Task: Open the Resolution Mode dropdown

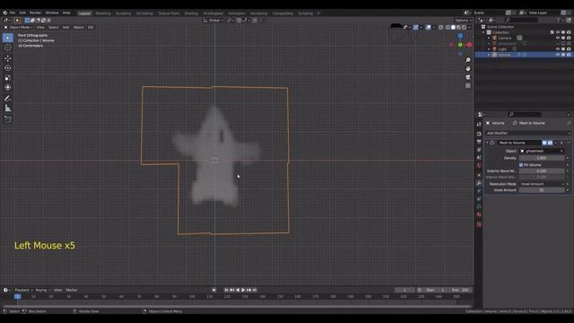Action: (542, 184)
